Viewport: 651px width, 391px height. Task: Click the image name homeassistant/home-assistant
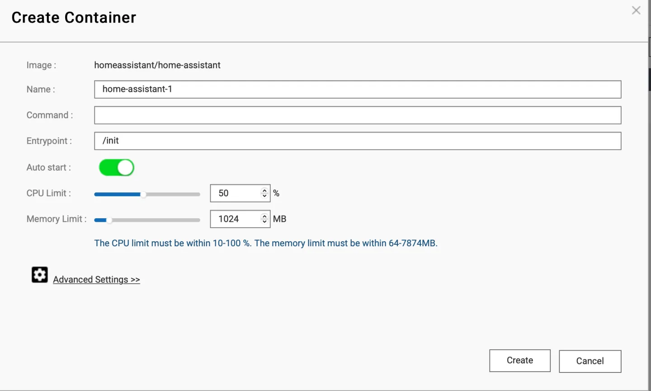coord(157,65)
